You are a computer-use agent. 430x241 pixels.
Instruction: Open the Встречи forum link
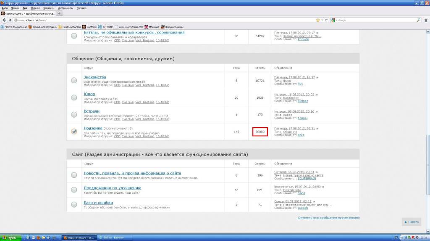pos(92,111)
